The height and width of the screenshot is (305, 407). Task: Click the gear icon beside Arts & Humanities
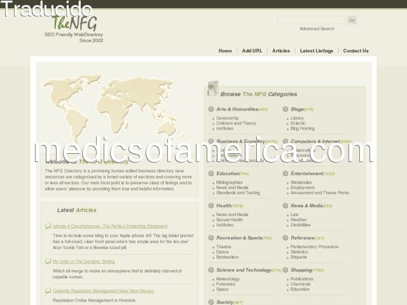[211, 109]
